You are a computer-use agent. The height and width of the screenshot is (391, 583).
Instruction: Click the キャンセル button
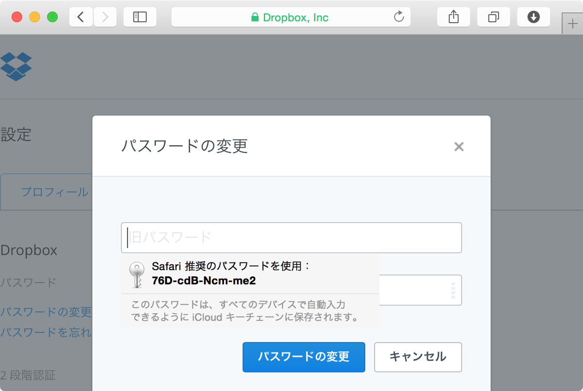(x=418, y=357)
